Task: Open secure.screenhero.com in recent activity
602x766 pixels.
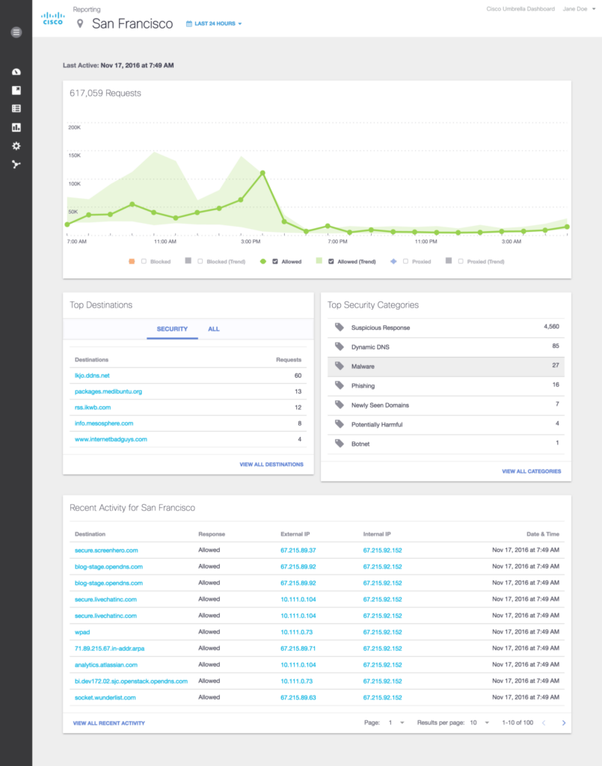Action: pos(106,550)
